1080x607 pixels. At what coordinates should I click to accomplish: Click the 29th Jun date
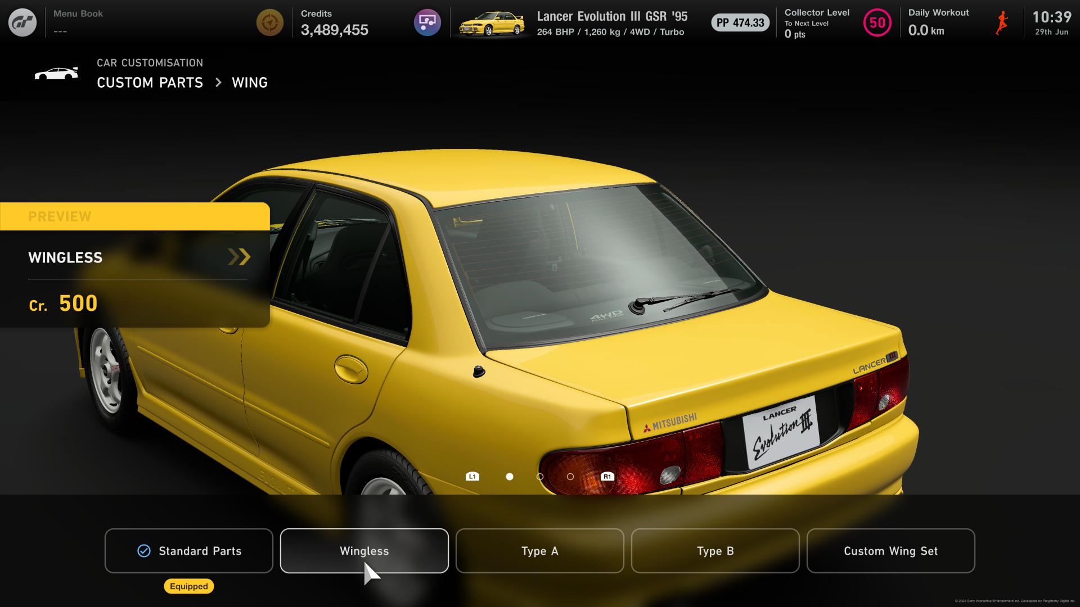pos(1052,32)
